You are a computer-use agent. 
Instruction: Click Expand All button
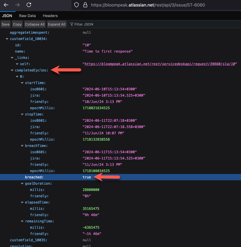(57, 24)
